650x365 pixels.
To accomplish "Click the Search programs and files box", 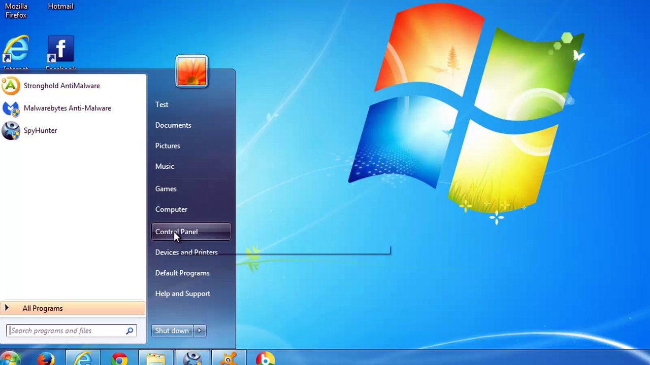I will tap(72, 331).
